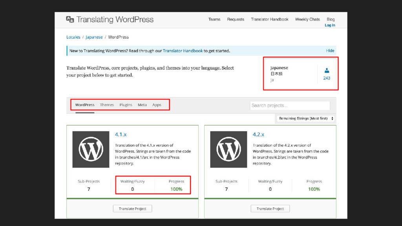
Task: Click the Log in link
Action: pos(330,25)
